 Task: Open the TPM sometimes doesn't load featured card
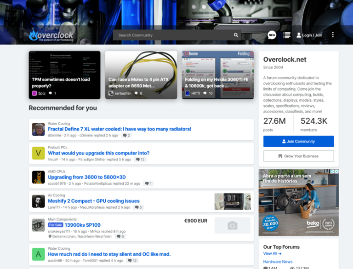[64, 75]
